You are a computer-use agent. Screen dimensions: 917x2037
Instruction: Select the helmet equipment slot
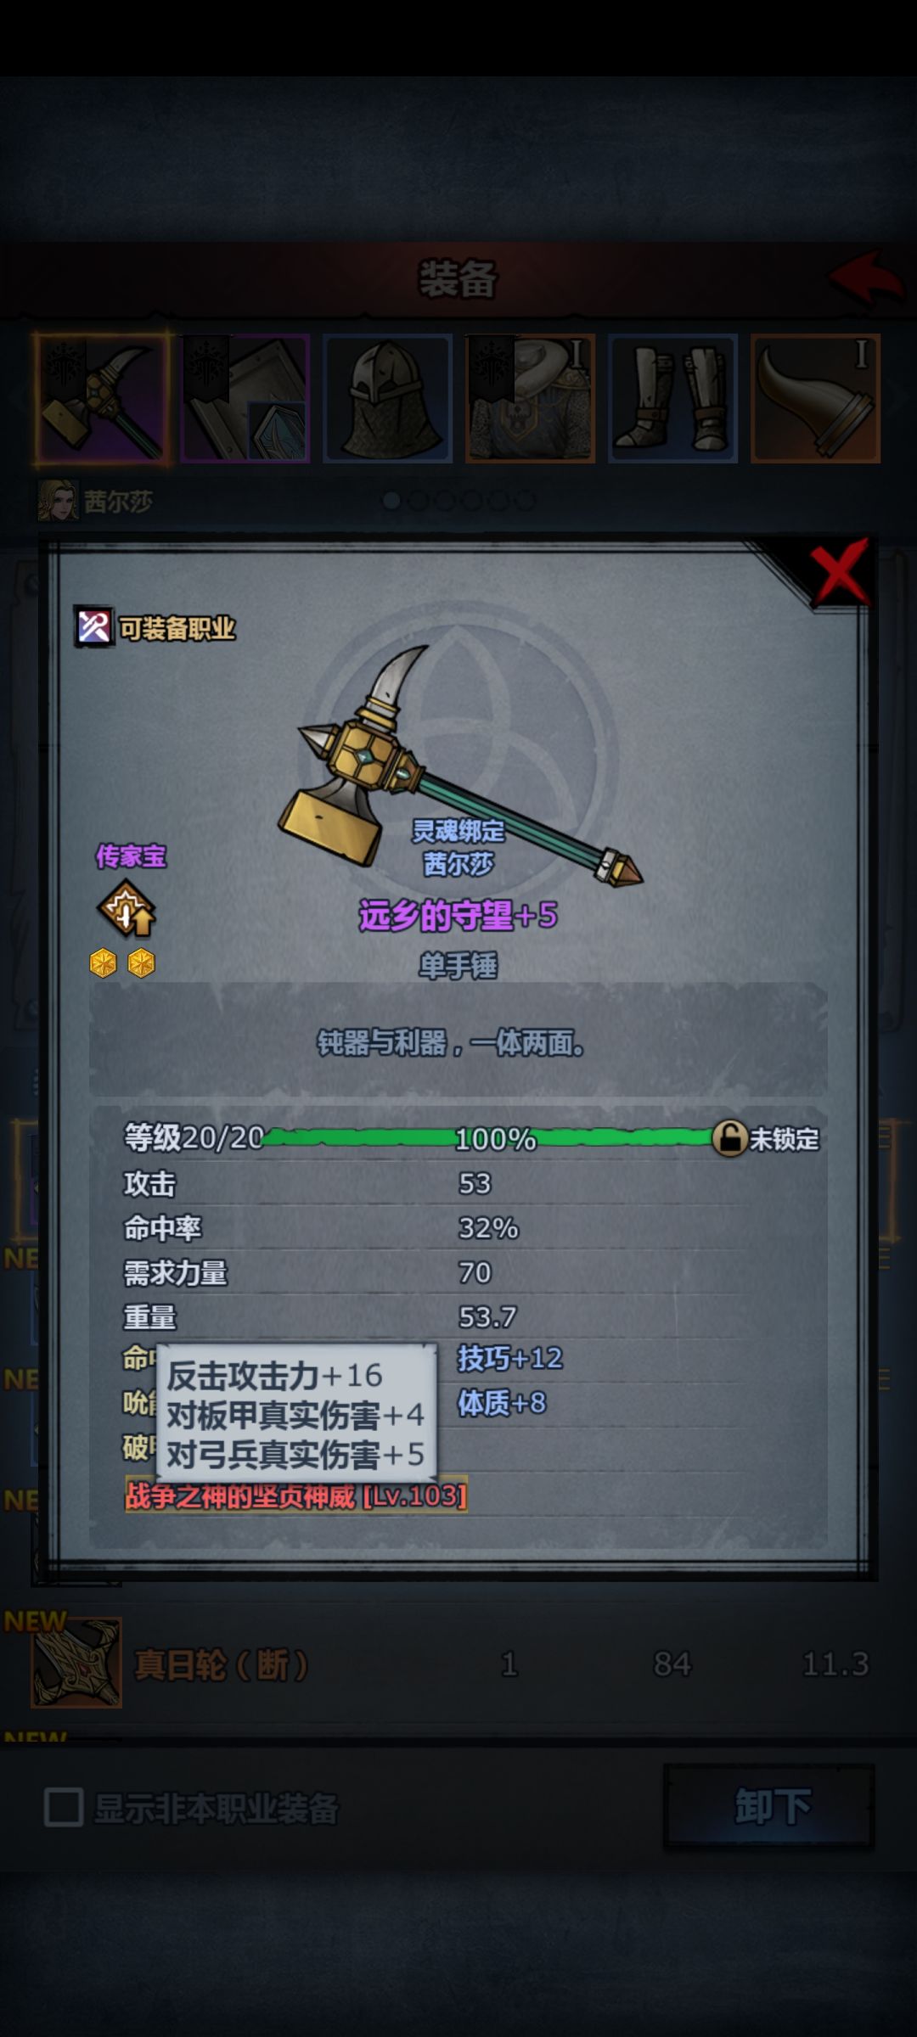(387, 398)
